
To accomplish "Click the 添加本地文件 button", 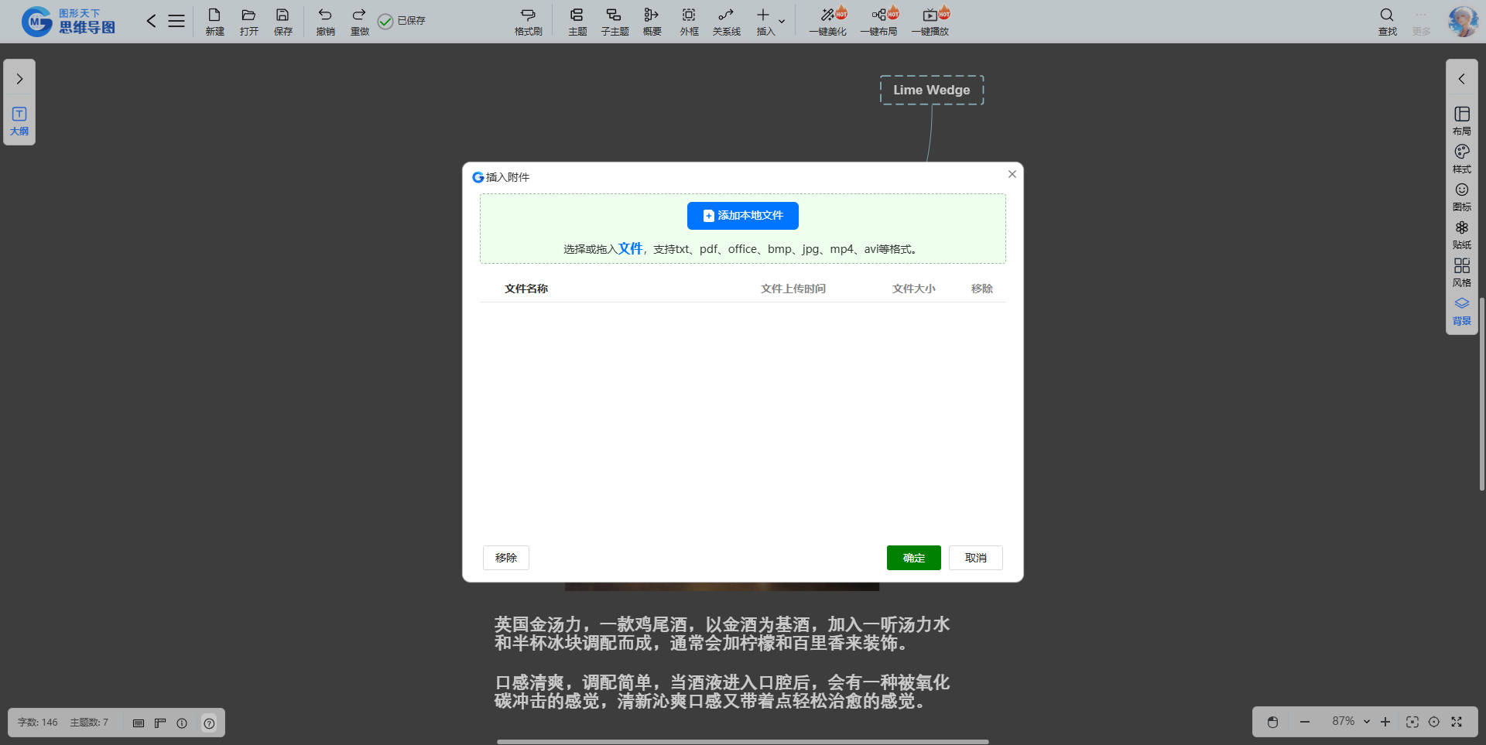I will click(742, 216).
